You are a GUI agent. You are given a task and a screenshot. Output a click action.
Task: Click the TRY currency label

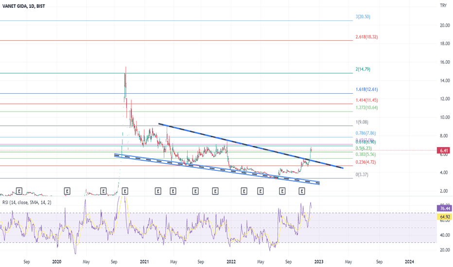coord(443,5)
